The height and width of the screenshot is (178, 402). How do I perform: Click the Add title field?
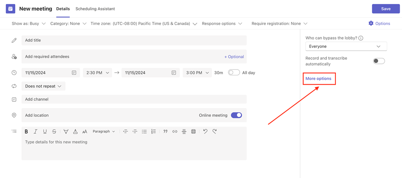pos(134,40)
